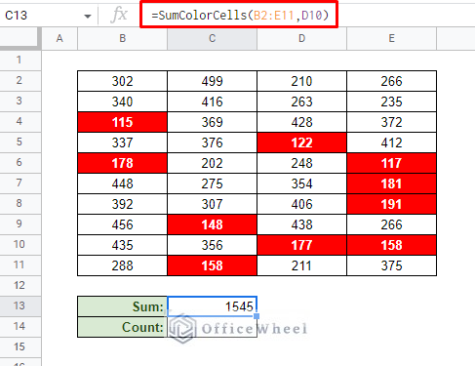The width and height of the screenshot is (475, 366).
Task: Click cell containing 211
Action: point(301,265)
